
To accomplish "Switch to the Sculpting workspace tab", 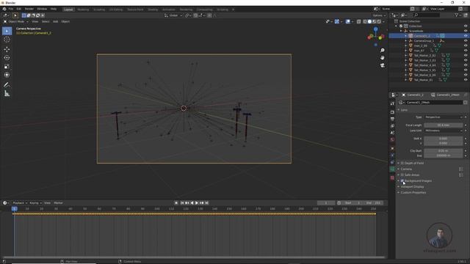I will (x=99, y=10).
